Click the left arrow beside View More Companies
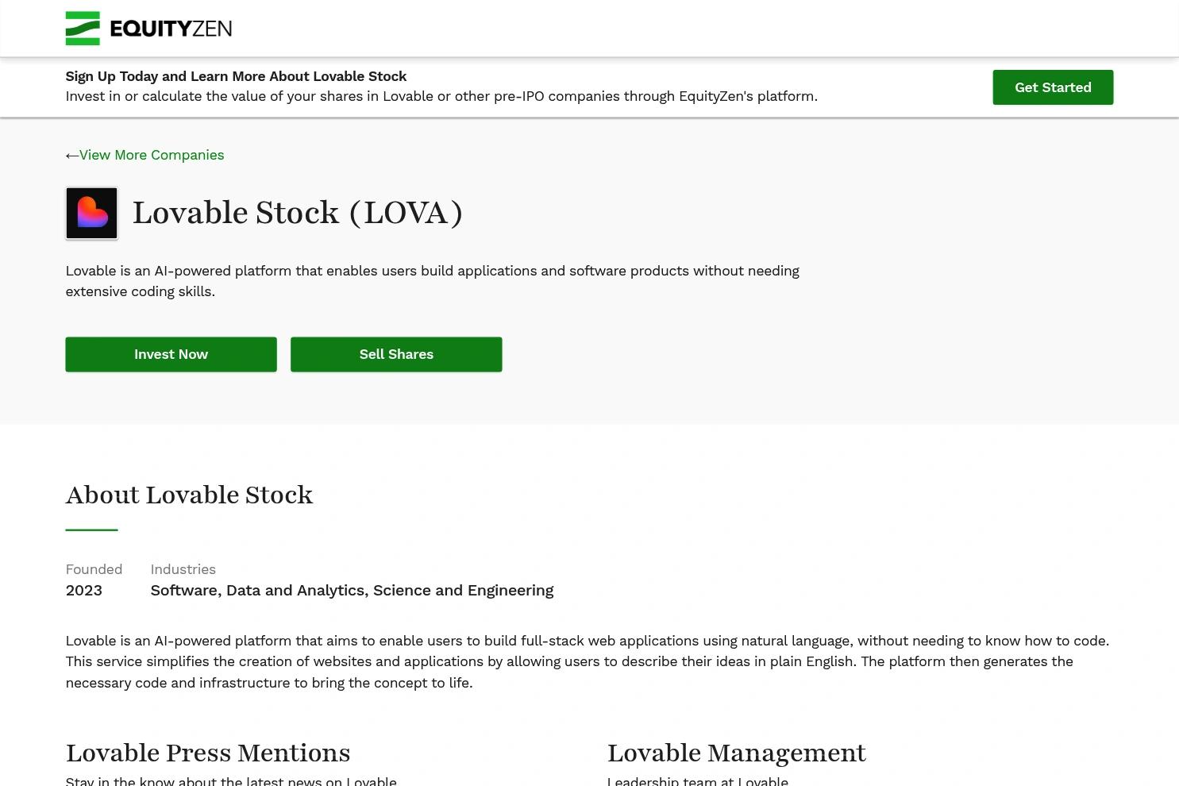The image size is (1179, 786). 72,156
